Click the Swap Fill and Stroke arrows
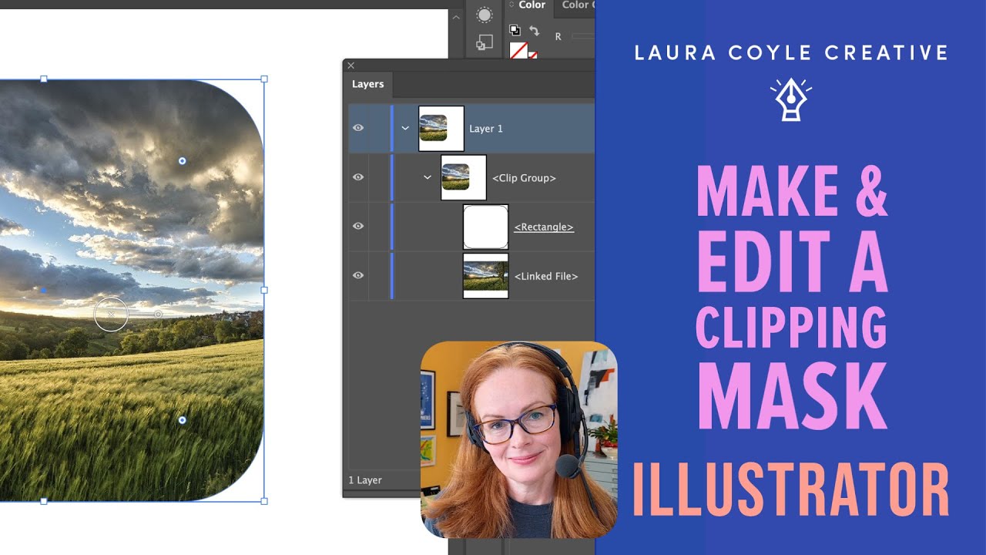 [535, 31]
